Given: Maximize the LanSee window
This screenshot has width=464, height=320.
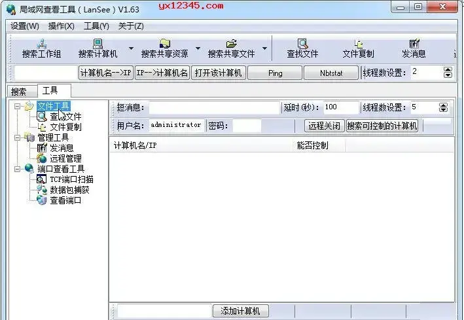Looking at the screenshot, I should point(418,7).
